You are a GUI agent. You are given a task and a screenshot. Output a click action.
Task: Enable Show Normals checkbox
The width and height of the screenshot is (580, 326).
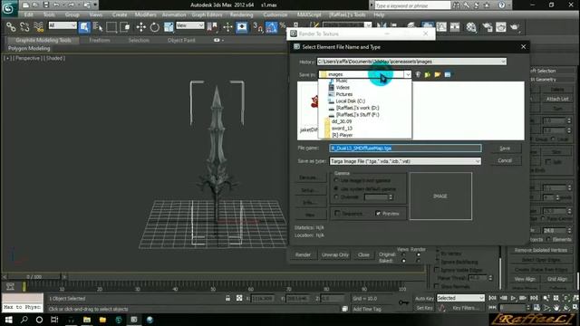coord(437,286)
